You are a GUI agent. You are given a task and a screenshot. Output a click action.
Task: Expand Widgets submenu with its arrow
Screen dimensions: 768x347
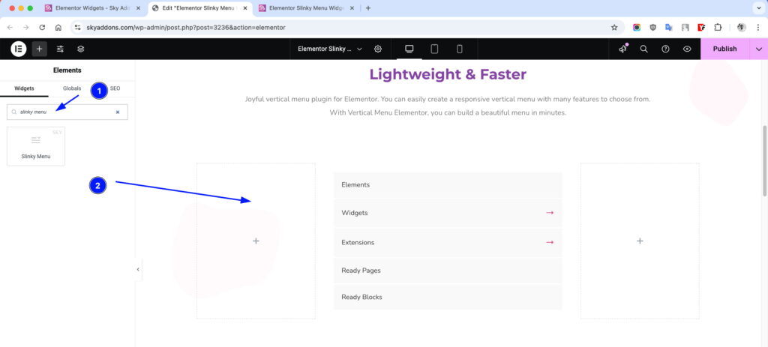(x=550, y=213)
